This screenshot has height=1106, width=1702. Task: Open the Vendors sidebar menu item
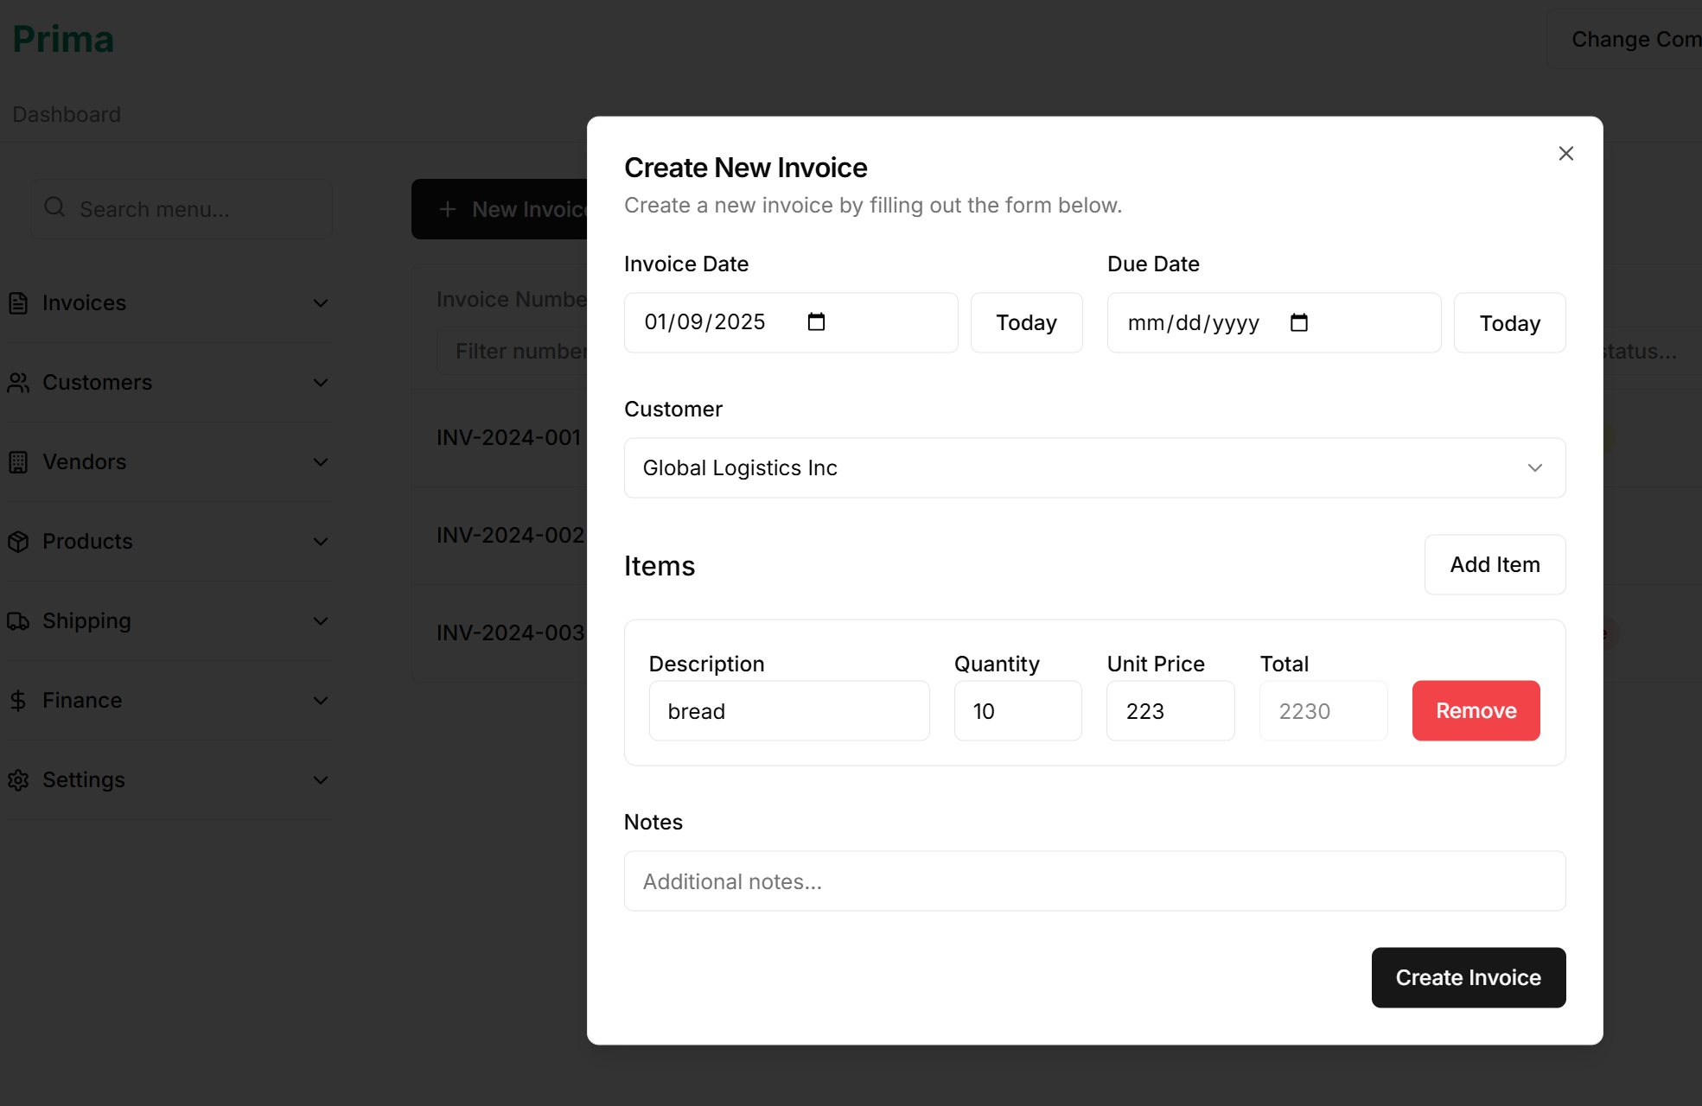coord(169,462)
